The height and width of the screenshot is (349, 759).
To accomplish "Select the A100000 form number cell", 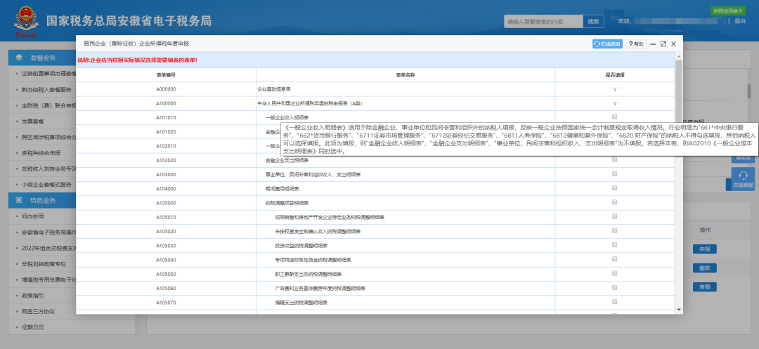I will click(166, 103).
